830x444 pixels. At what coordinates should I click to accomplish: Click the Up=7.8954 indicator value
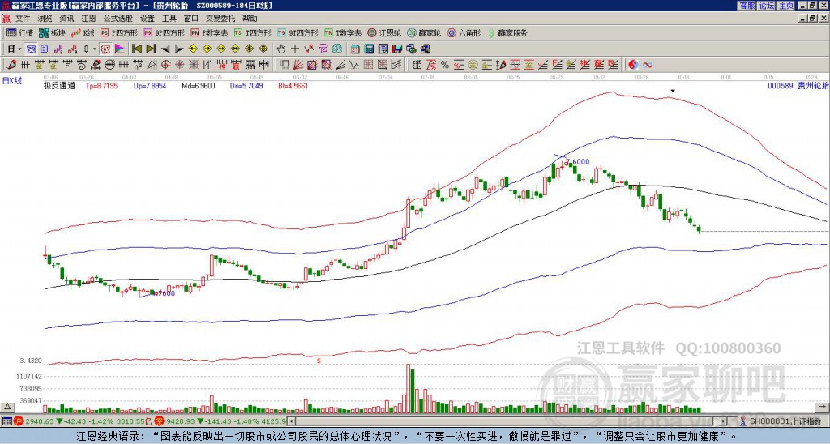[x=150, y=85]
